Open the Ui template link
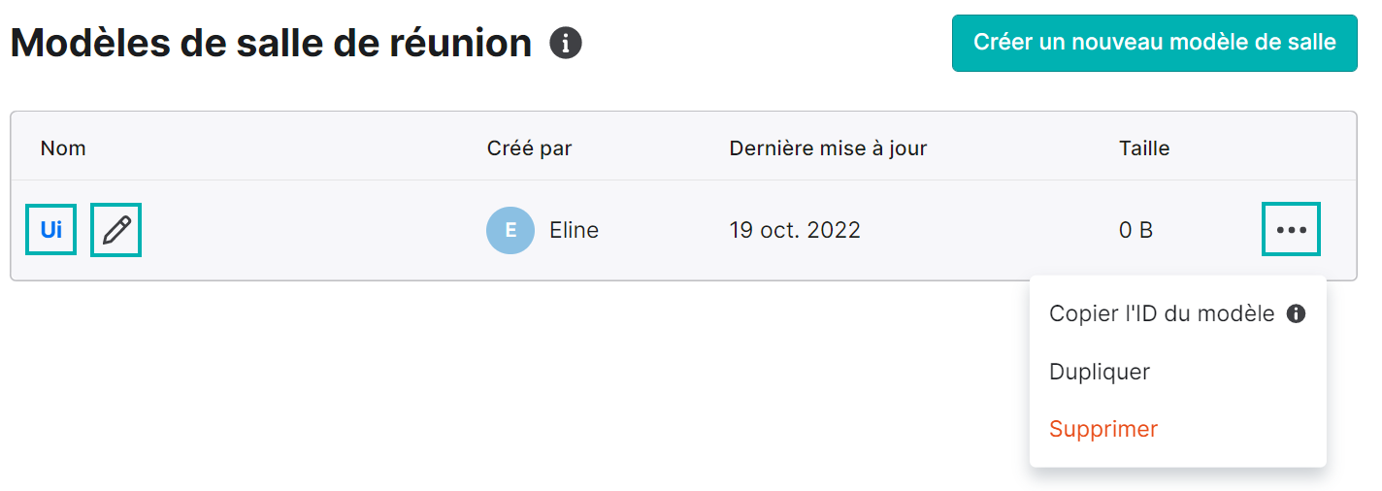This screenshot has height=491, width=1382. [x=51, y=230]
